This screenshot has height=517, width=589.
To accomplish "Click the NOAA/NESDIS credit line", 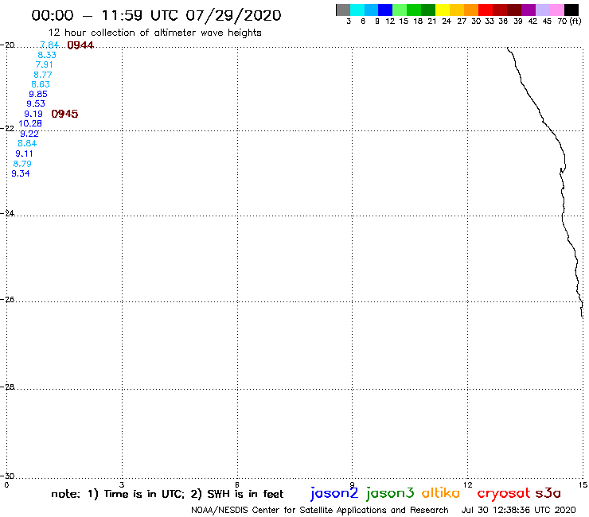I will [320, 511].
